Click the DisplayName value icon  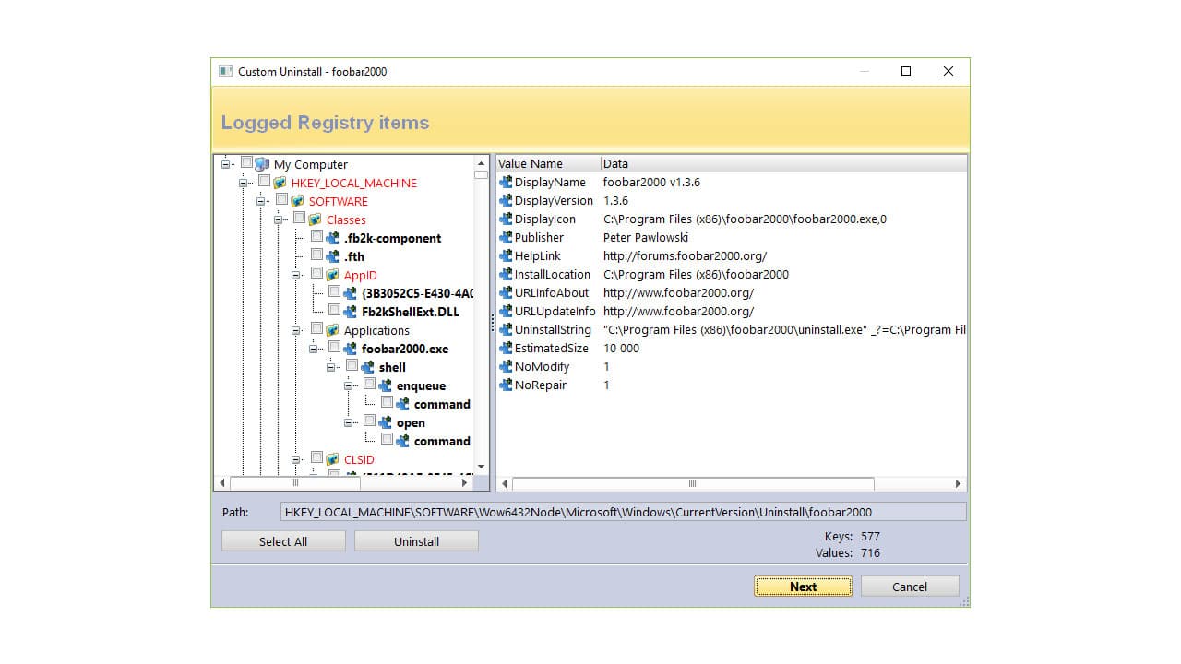(505, 182)
